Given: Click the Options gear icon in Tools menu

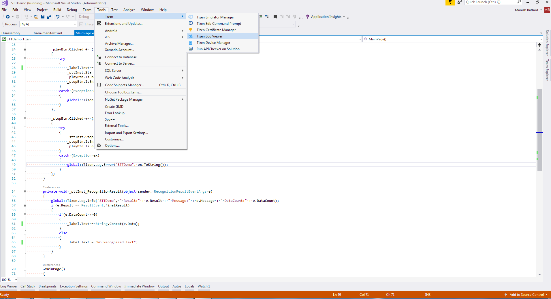Looking at the screenshot, I should pyautogui.click(x=99, y=146).
